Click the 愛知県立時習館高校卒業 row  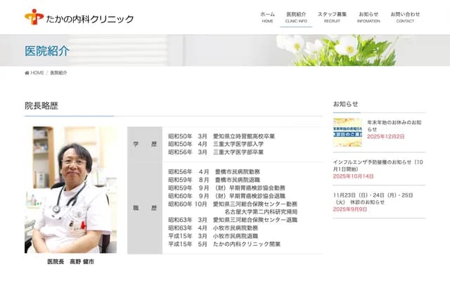(x=221, y=136)
